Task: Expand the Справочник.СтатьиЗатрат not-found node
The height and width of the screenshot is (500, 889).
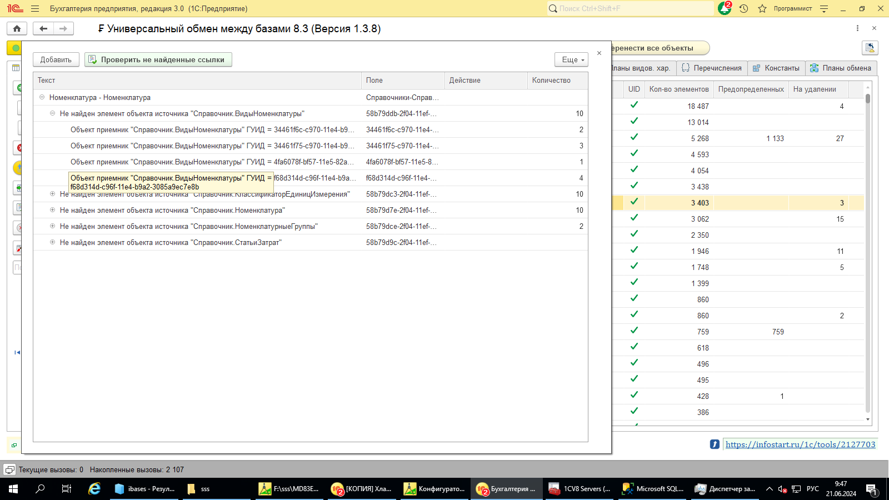Action: (x=52, y=242)
